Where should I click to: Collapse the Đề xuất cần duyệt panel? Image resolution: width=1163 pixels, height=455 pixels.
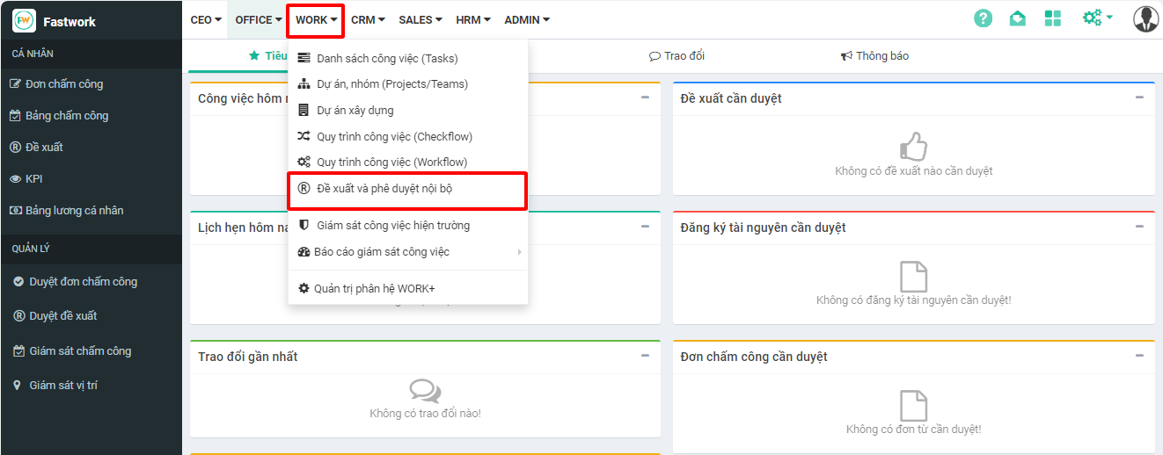pos(1139,97)
